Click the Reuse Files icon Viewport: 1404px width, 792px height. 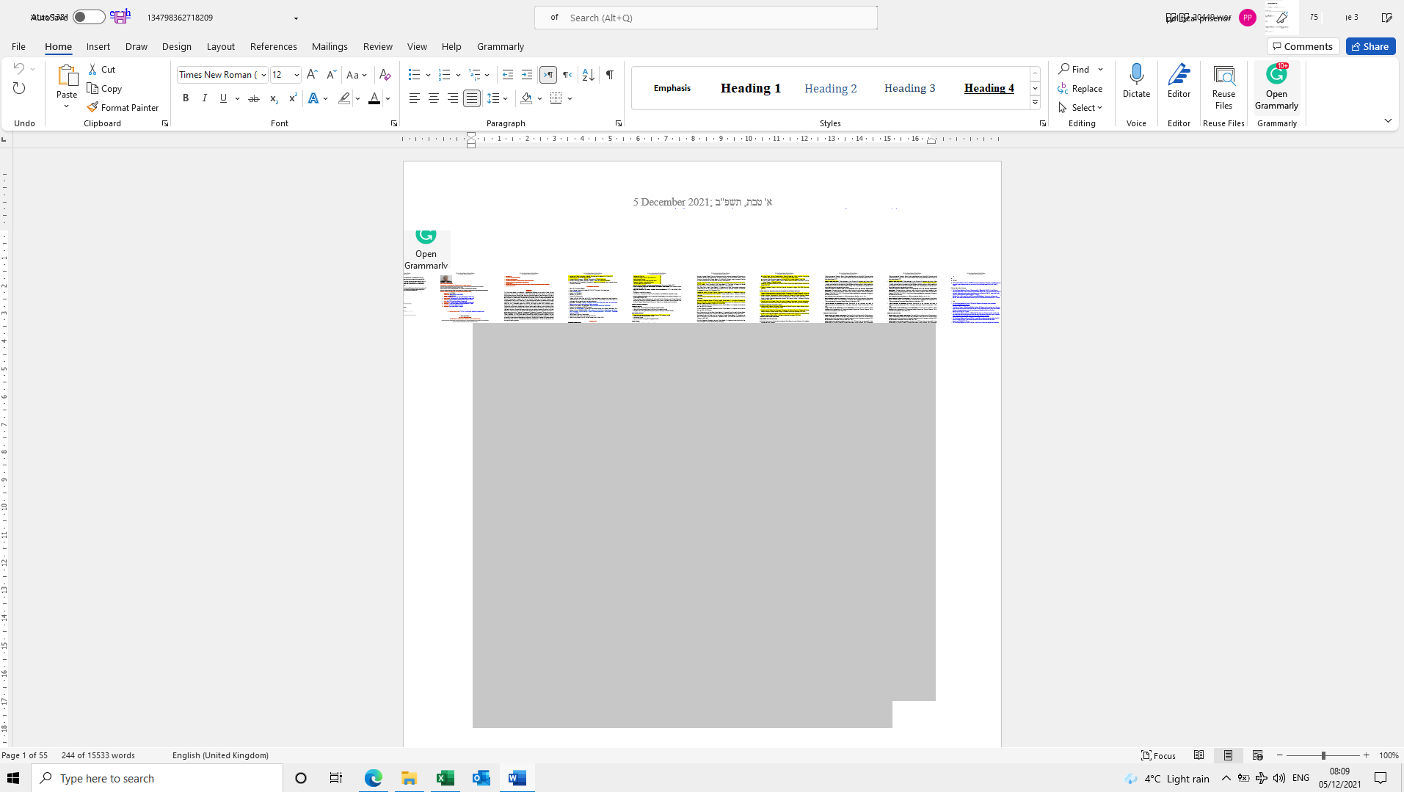[1223, 75]
